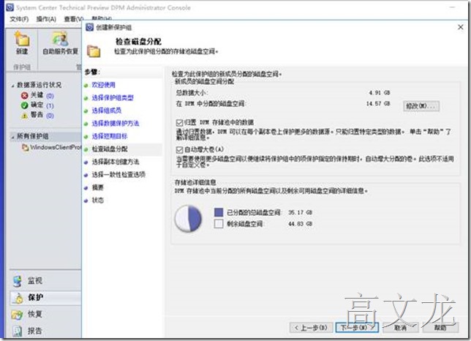Click the white 剩余磁盘空间 legend swatch
Screen dimensions: 471x341
coord(219,223)
